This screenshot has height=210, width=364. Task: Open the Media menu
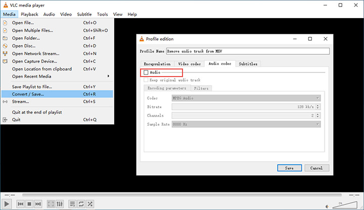click(9, 14)
